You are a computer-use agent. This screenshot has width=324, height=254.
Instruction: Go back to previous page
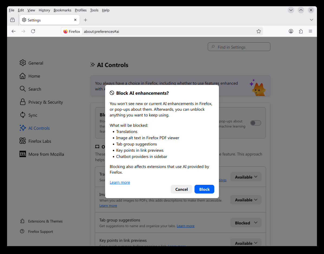point(14,31)
